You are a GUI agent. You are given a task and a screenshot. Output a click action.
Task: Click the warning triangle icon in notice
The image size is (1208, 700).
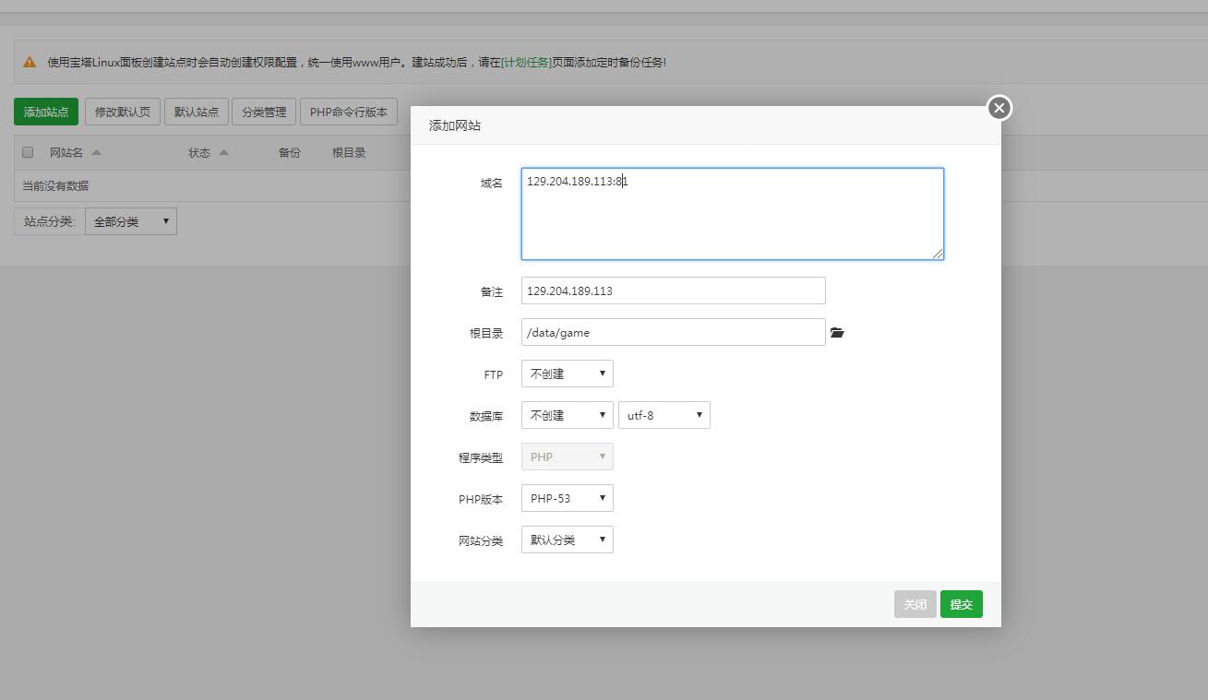[30, 63]
